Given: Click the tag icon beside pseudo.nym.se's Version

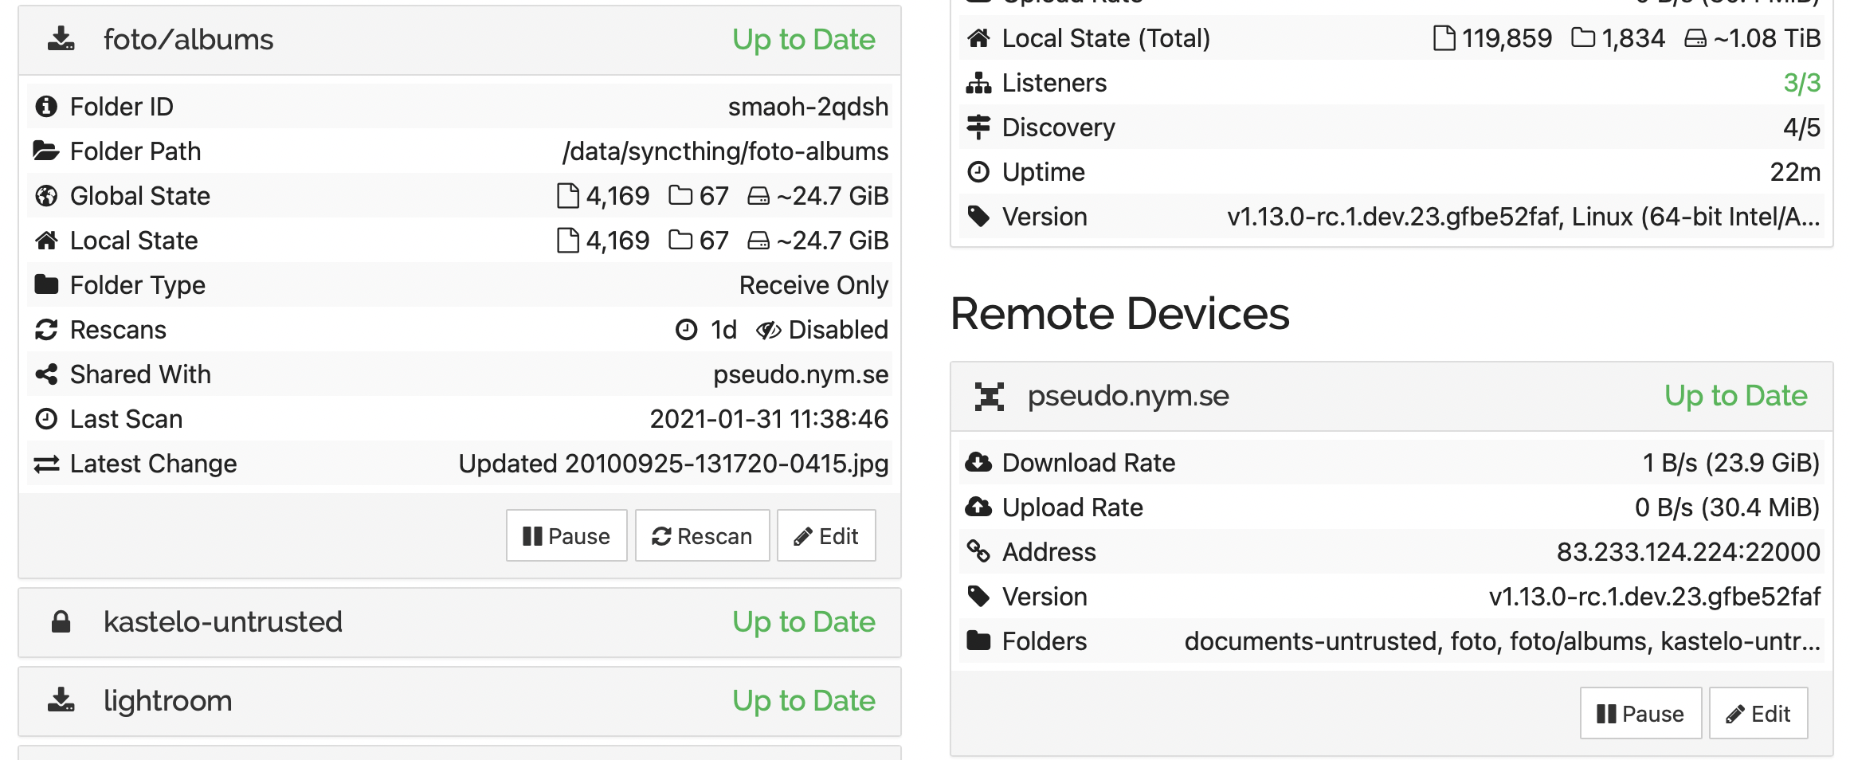Looking at the screenshot, I should 978,596.
